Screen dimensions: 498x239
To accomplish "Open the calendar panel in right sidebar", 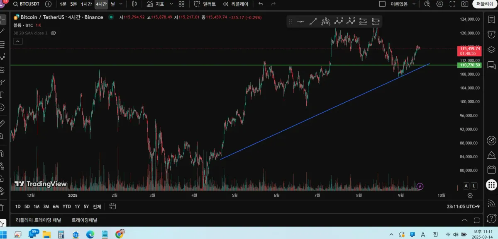I will (x=491, y=169).
